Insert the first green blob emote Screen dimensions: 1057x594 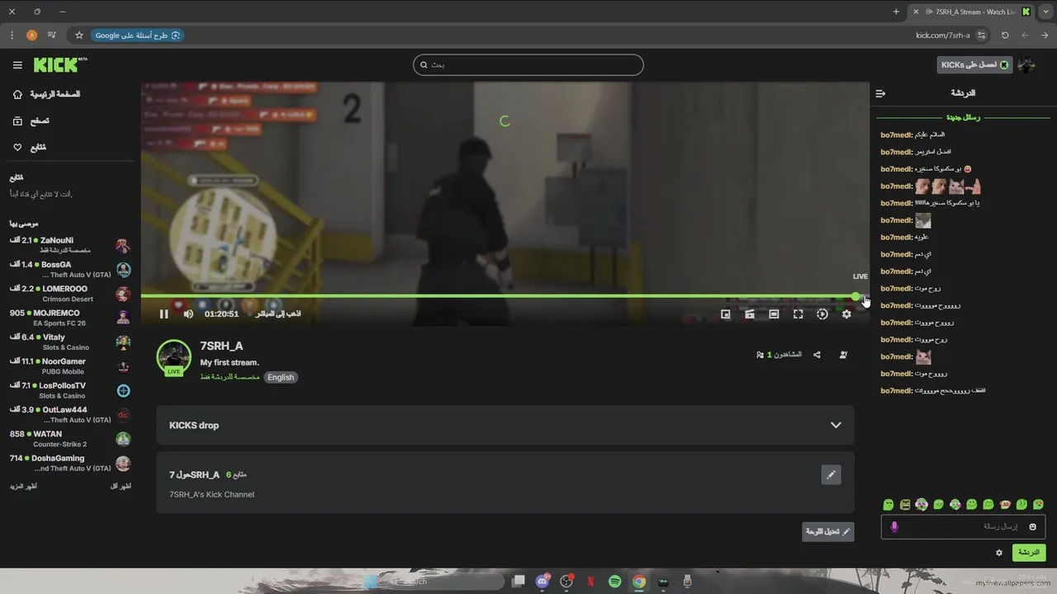point(888,504)
